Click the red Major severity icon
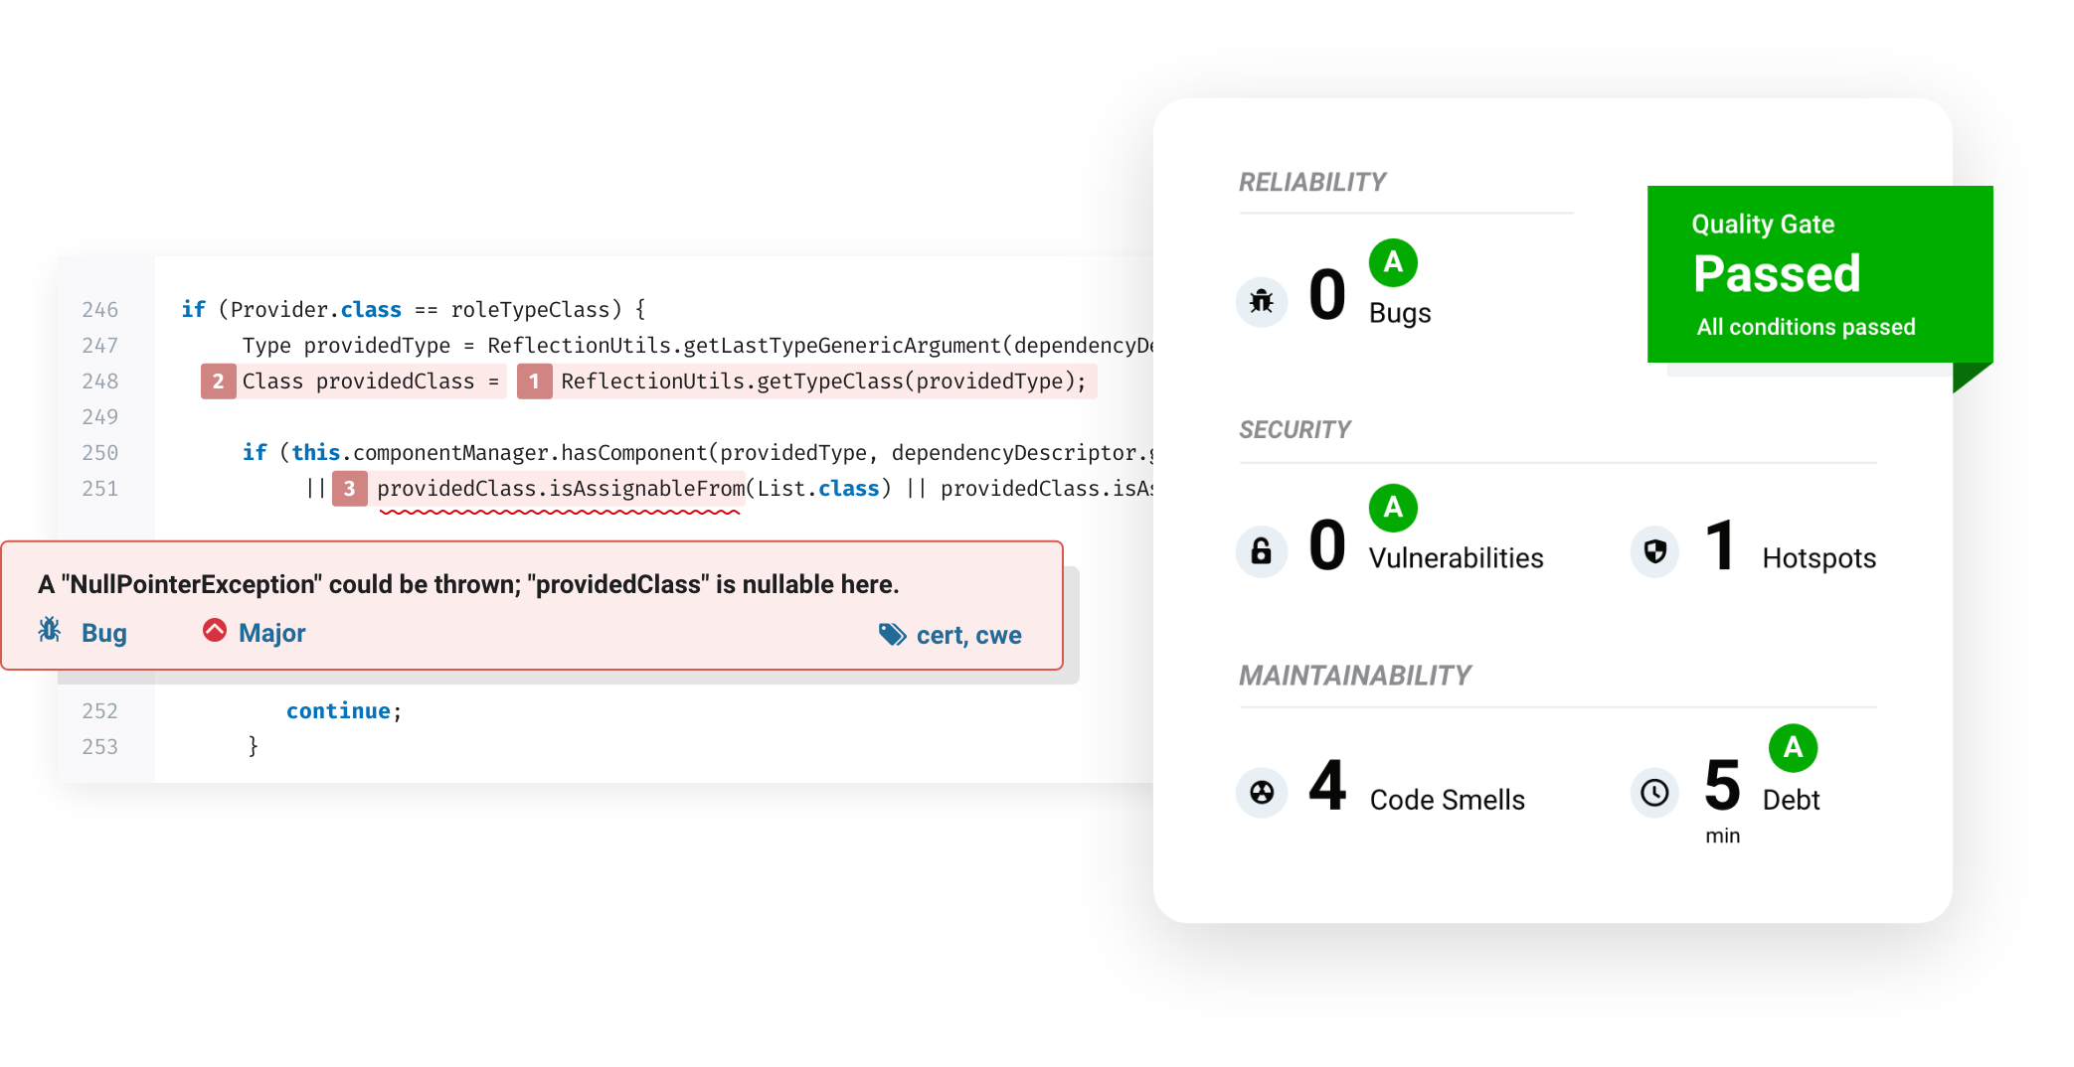This screenshot has width=2074, height=1067. point(214,630)
